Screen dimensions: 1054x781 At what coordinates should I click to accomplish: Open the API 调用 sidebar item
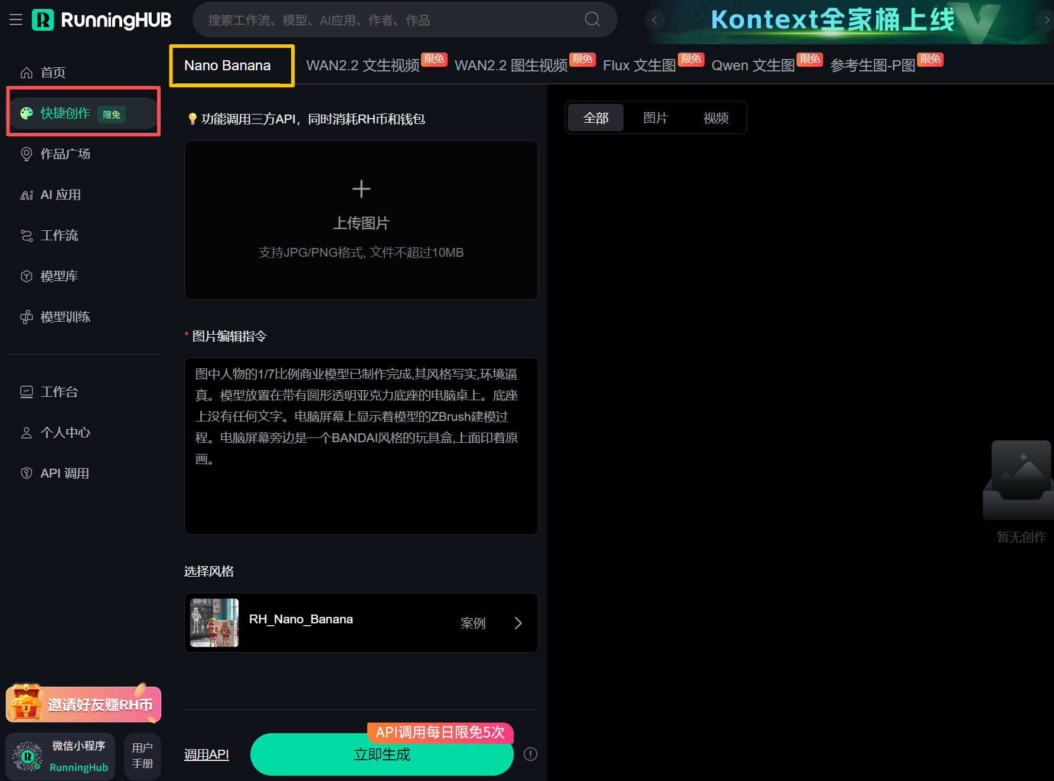pos(64,473)
